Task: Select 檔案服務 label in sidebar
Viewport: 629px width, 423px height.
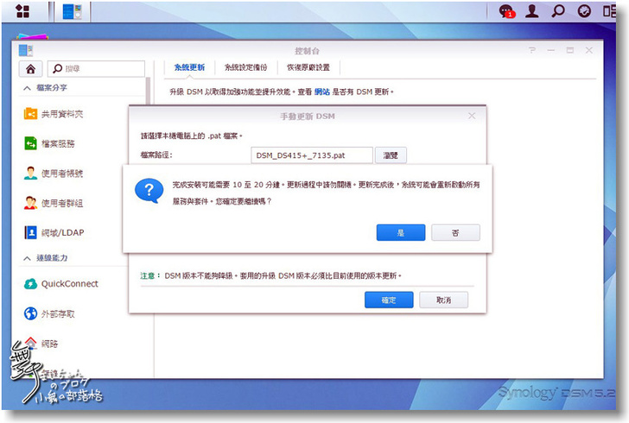Action: click(x=58, y=143)
